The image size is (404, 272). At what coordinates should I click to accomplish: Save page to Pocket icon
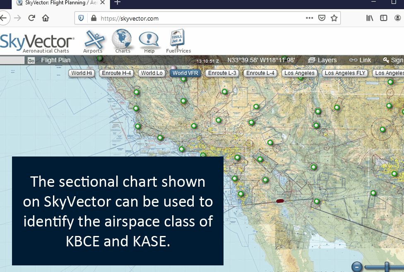[x=322, y=18]
